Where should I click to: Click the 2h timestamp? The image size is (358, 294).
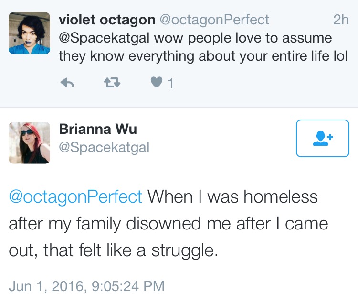tap(341, 20)
